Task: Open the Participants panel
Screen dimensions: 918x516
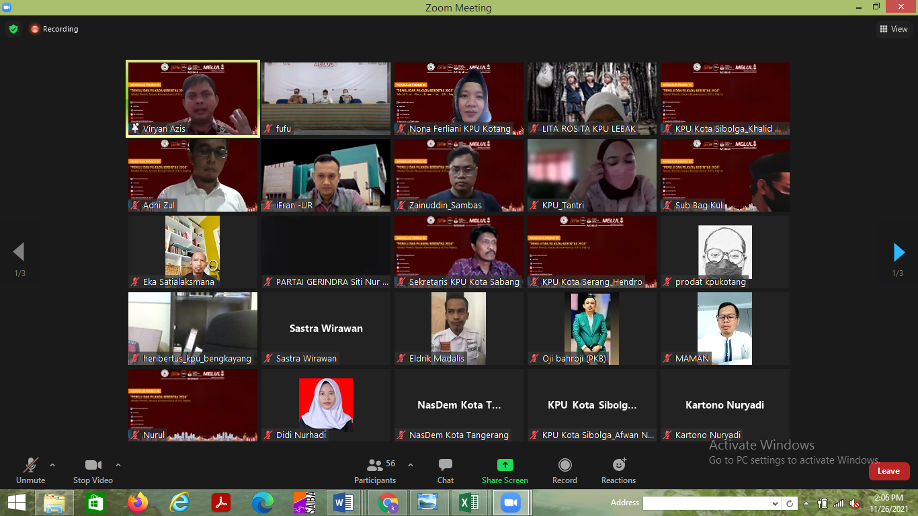Action: 375,470
